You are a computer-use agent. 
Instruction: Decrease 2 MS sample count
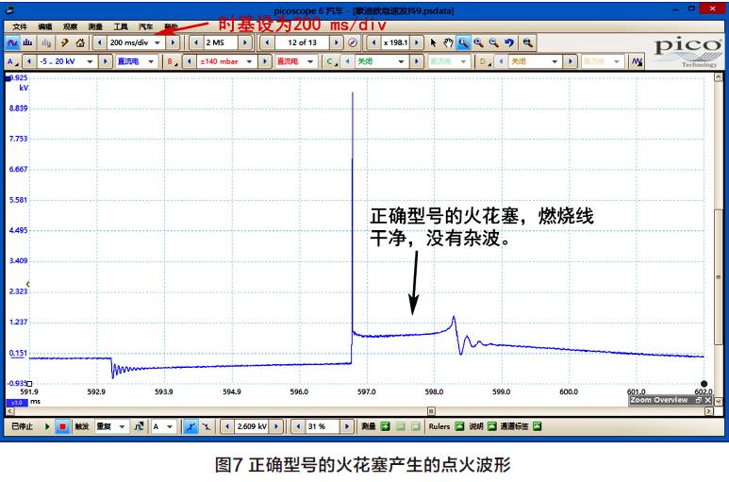196,42
